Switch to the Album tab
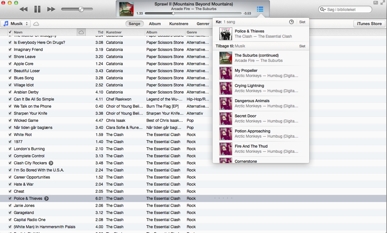 click(155, 24)
